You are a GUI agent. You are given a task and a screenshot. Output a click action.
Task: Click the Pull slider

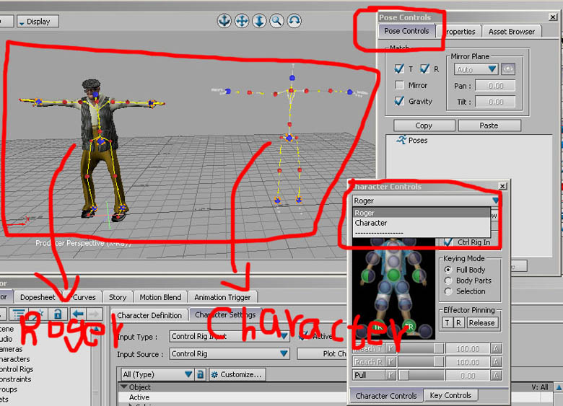(420, 376)
